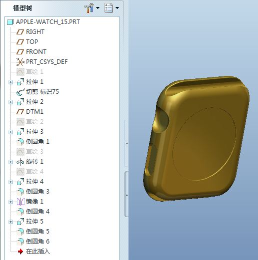Click the upper panel sash collapse handle
Image resolution: width=258 pixels, height=260 pixels.
pyautogui.click(x=126, y=143)
